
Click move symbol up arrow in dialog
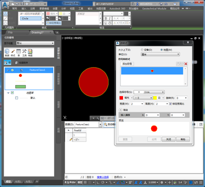point(182,64)
